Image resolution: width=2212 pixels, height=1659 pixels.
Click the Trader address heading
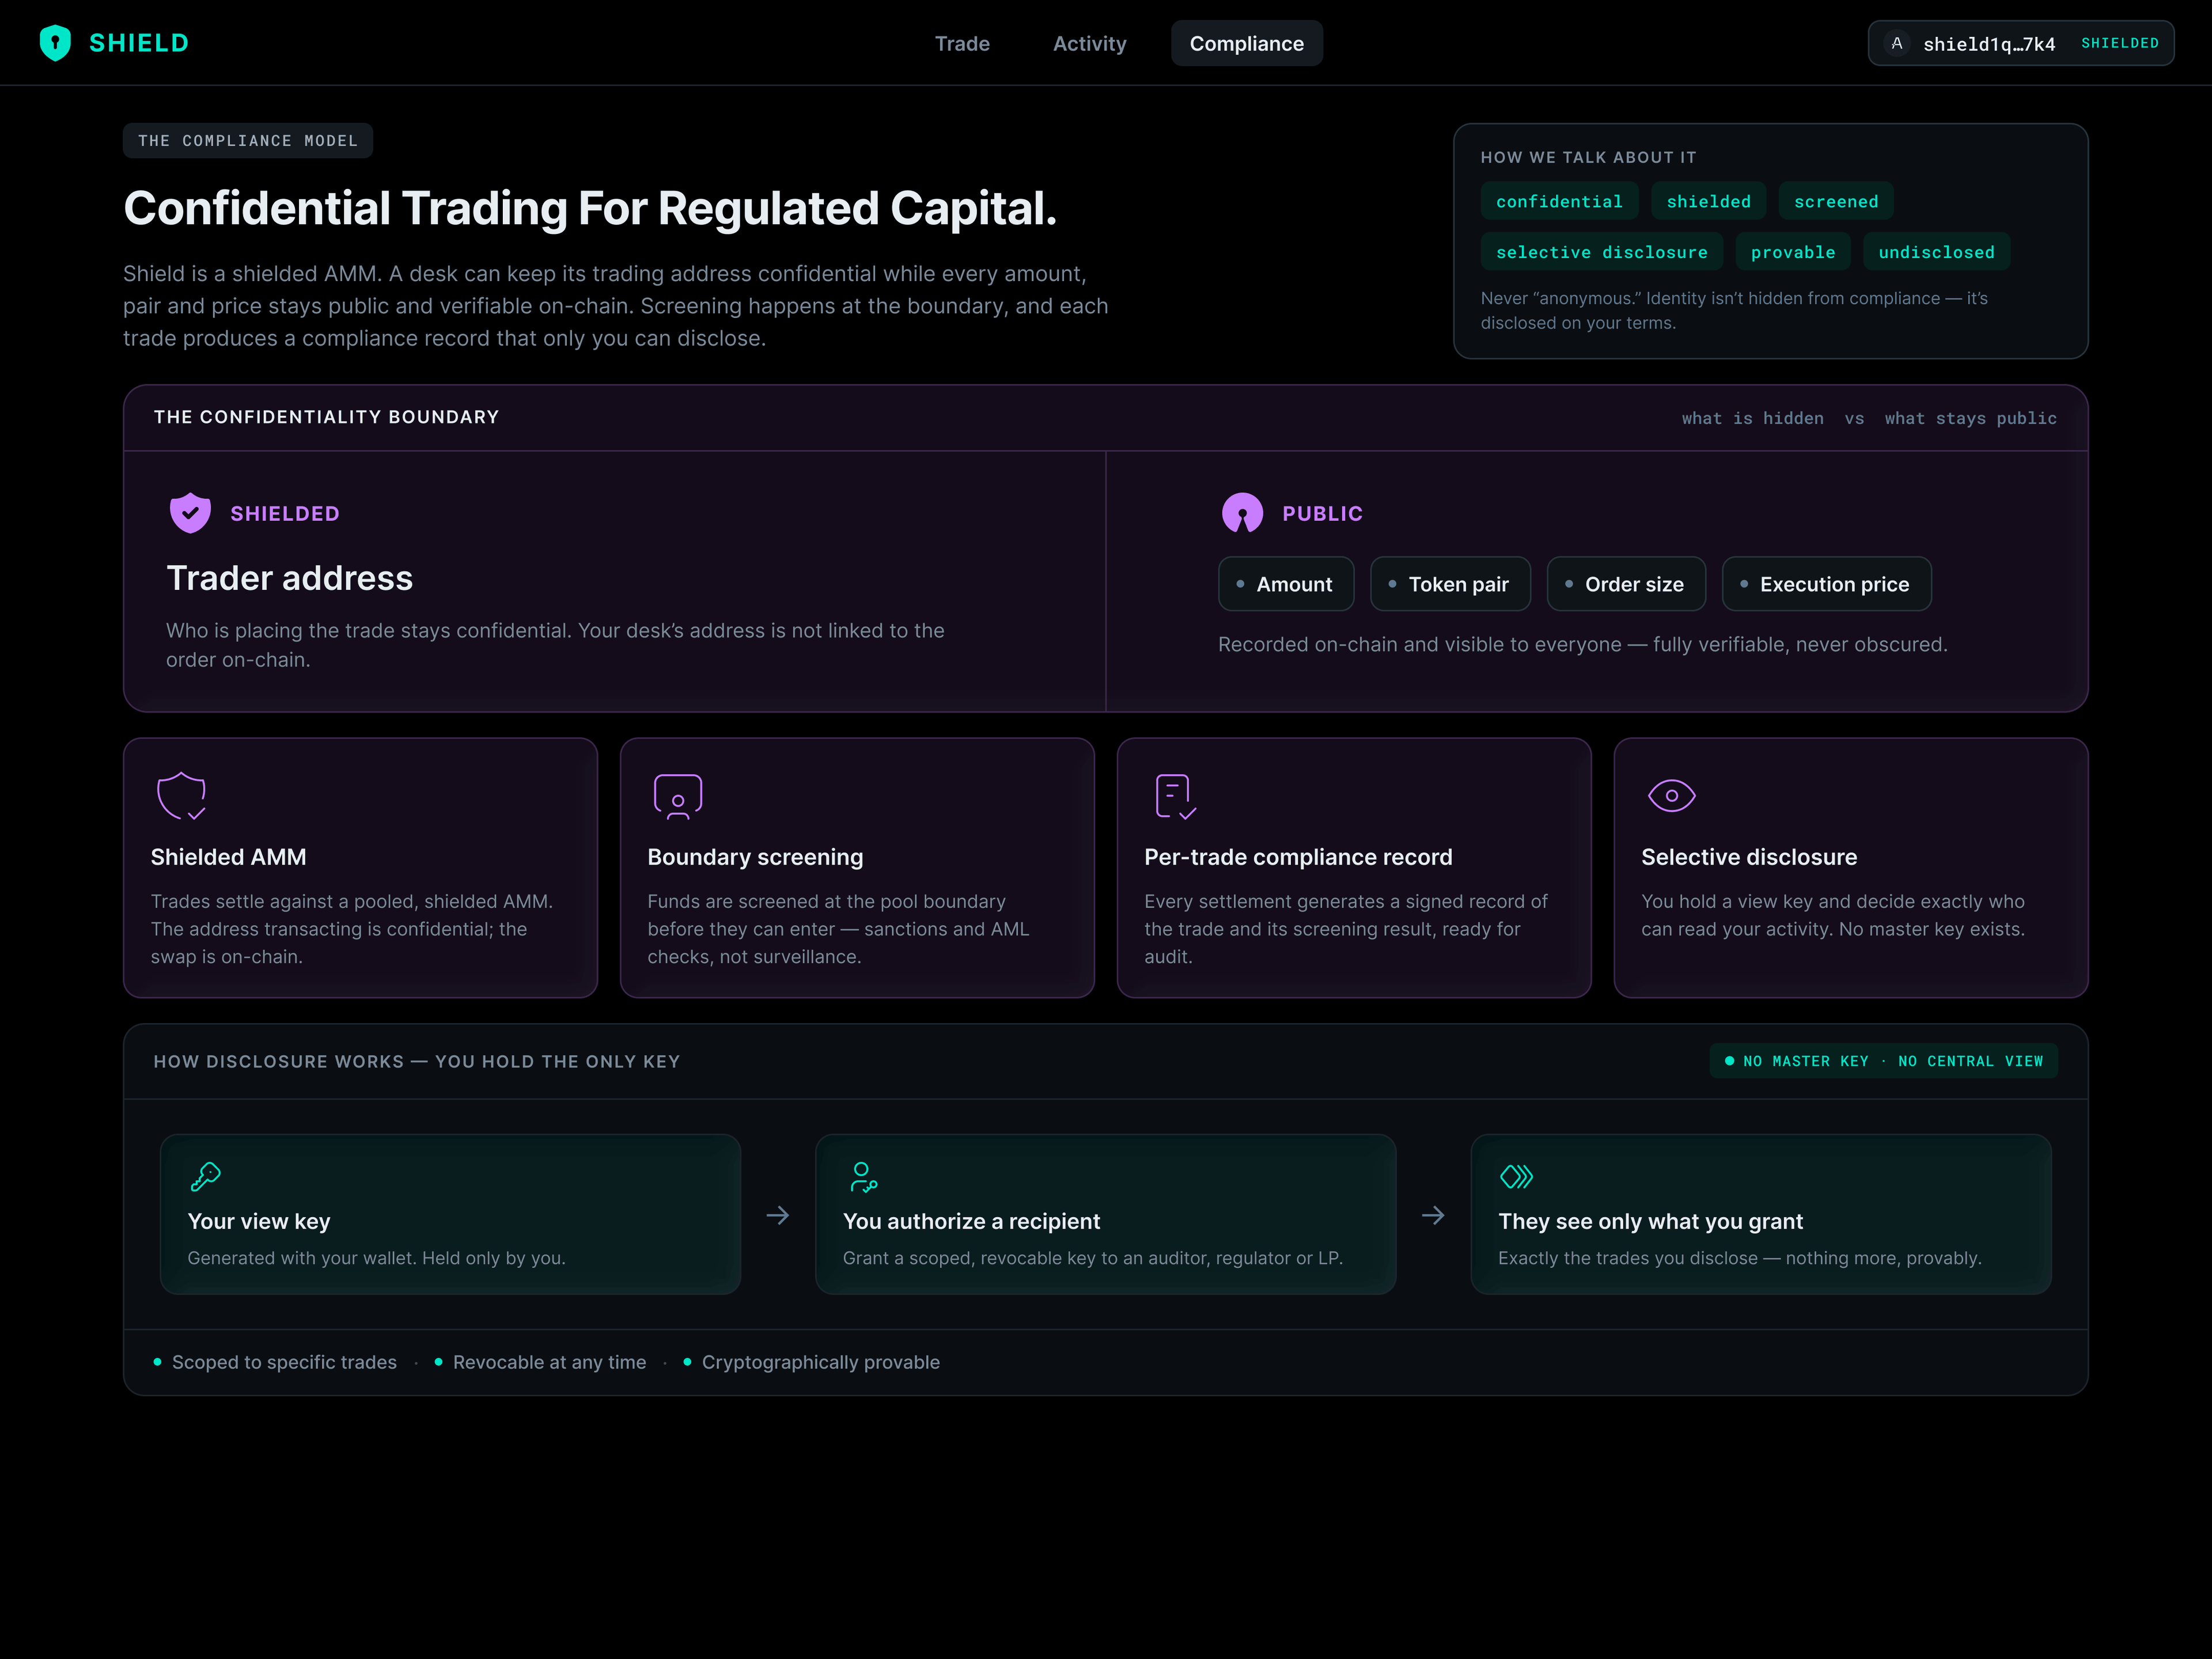[x=289, y=578]
